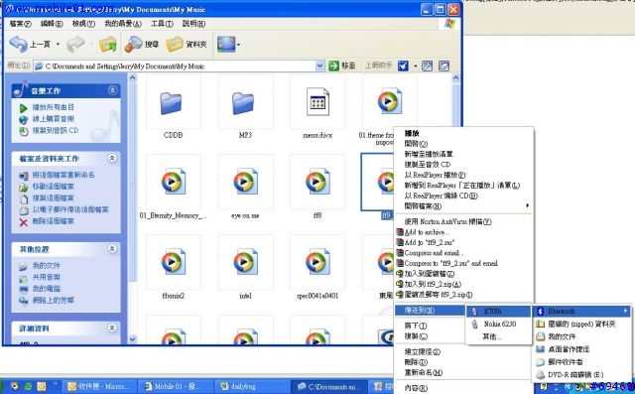The width and height of the screenshot is (635, 394).
Task: Click the green forward arrow toolbar icon
Action: coord(75,44)
